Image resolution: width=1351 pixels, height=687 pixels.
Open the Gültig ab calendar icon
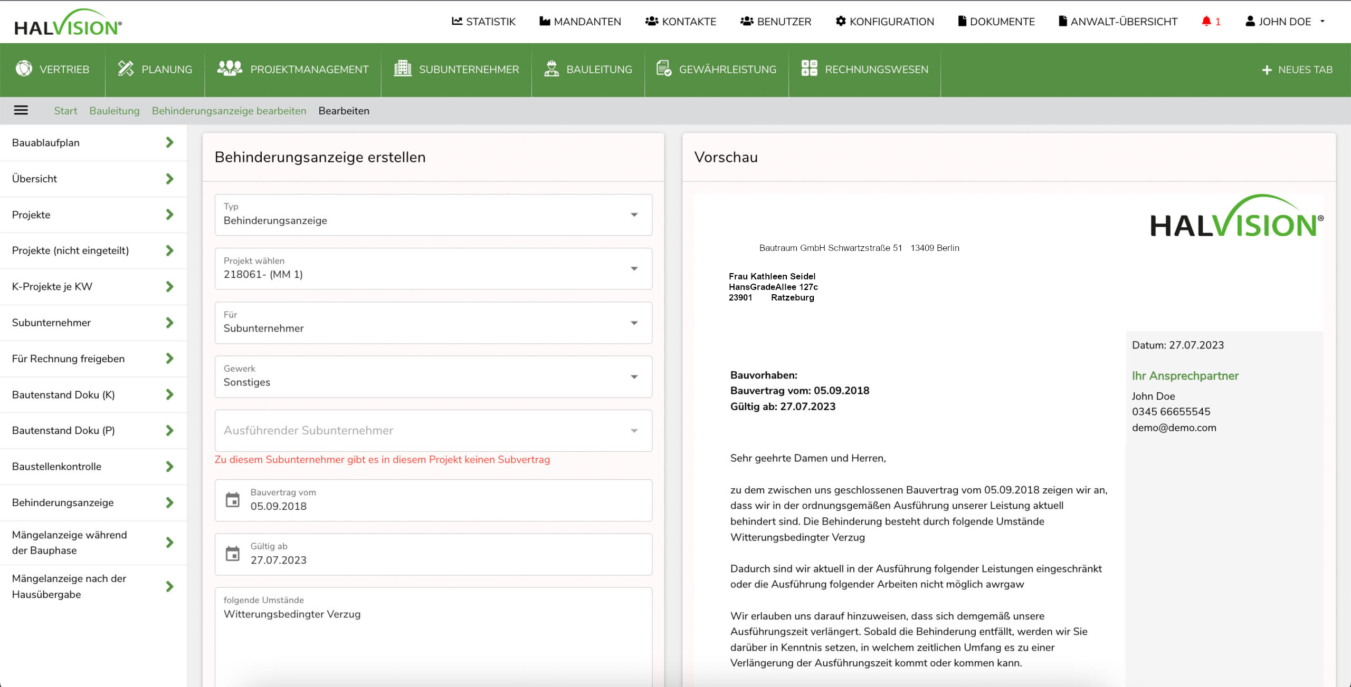233,554
